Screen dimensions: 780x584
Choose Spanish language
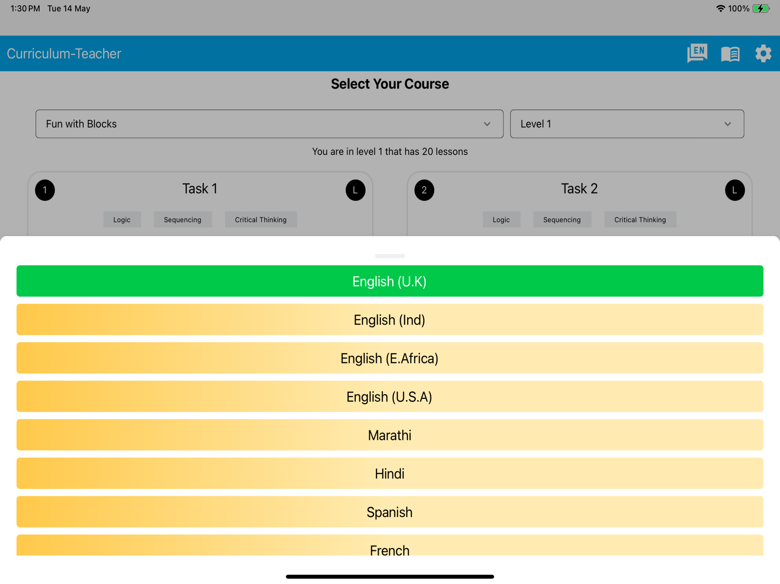390,512
